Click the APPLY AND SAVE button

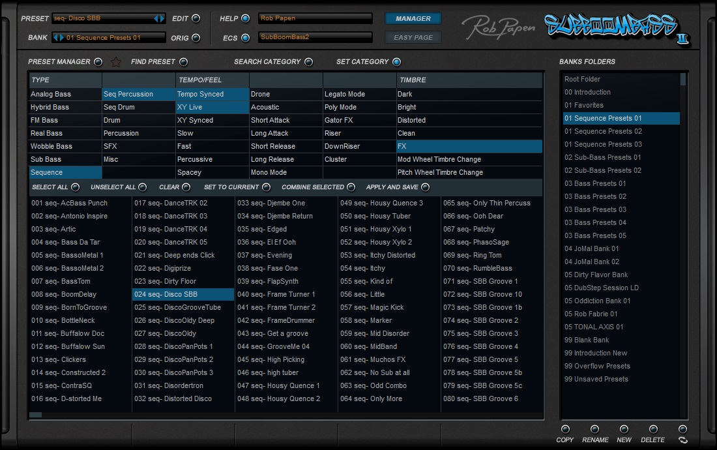[x=398, y=187]
